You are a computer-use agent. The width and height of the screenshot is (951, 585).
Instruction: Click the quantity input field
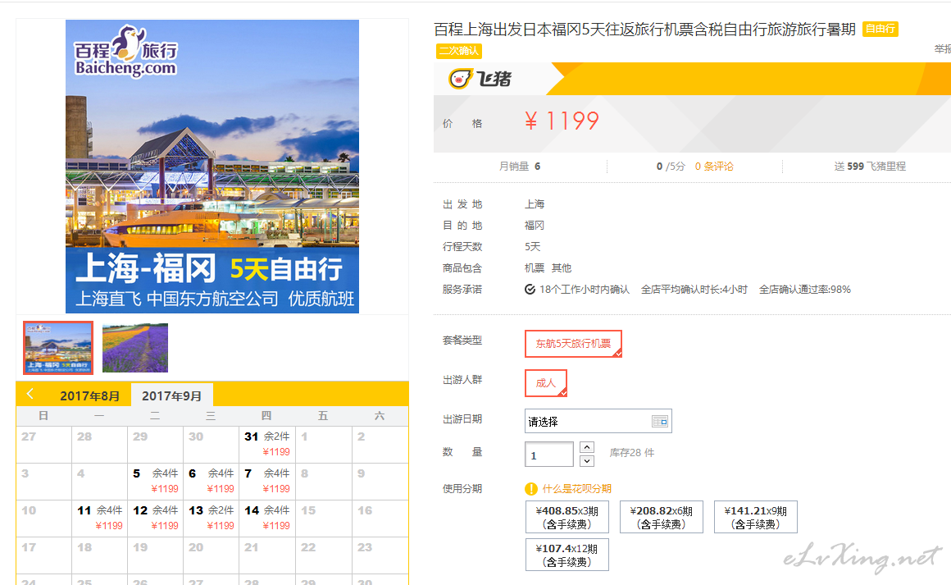click(x=549, y=455)
